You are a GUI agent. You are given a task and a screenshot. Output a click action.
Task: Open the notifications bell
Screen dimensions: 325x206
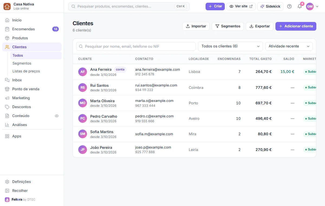pos(300,7)
